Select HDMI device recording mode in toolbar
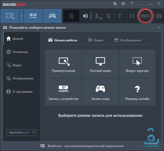Viewport: 164px width, 151px height. point(33,16)
